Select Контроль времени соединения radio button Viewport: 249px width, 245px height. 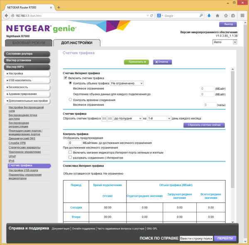70,100
